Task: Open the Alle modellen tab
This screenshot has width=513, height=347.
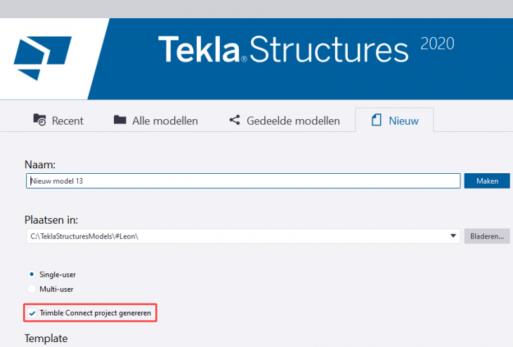Action: point(164,121)
